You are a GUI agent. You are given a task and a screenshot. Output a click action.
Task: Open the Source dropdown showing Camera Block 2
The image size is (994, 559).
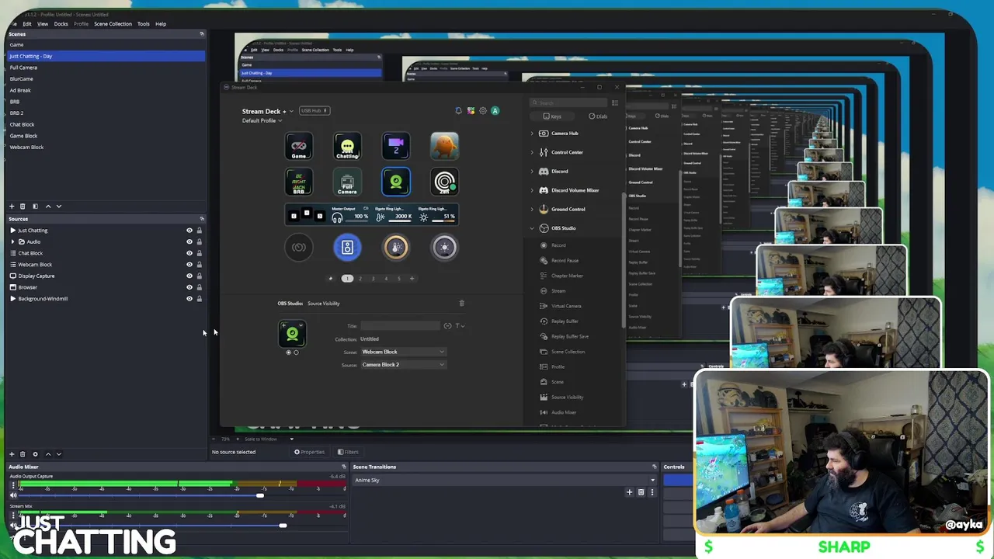(x=403, y=365)
